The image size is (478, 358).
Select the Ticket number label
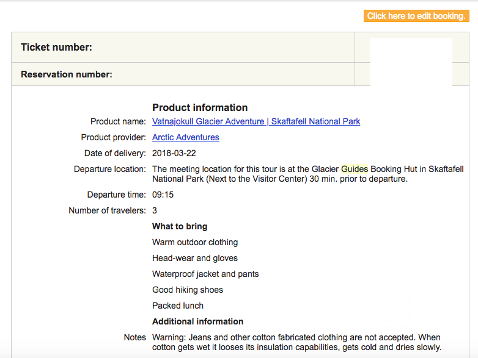(56, 47)
